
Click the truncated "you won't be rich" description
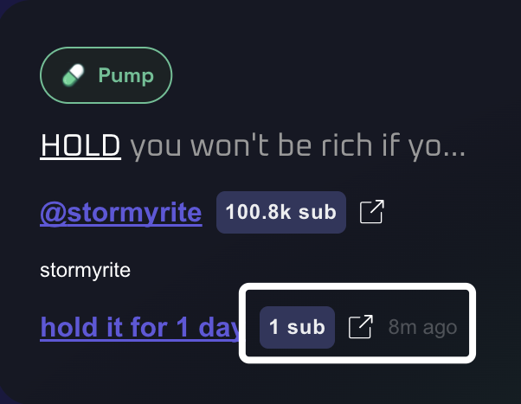click(x=298, y=147)
